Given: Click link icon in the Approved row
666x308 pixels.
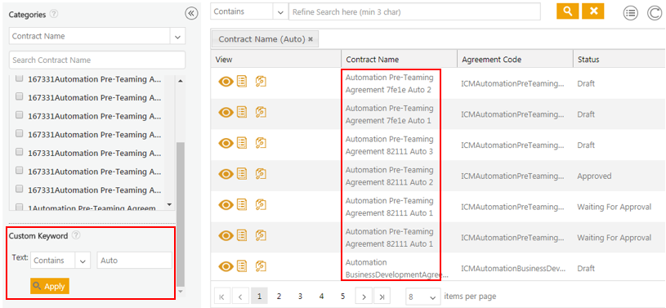Looking at the screenshot, I should pyautogui.click(x=261, y=174).
